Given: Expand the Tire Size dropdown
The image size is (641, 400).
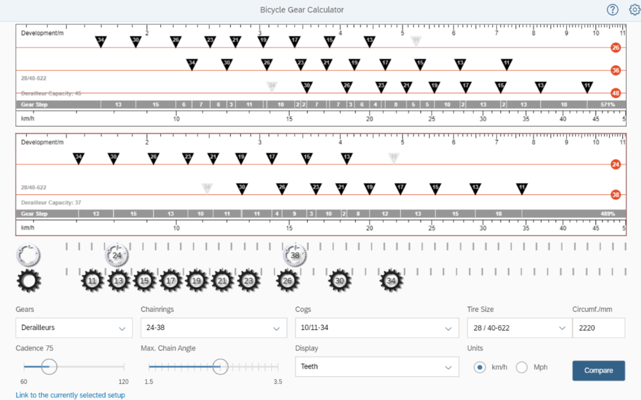Looking at the screenshot, I should (x=517, y=328).
